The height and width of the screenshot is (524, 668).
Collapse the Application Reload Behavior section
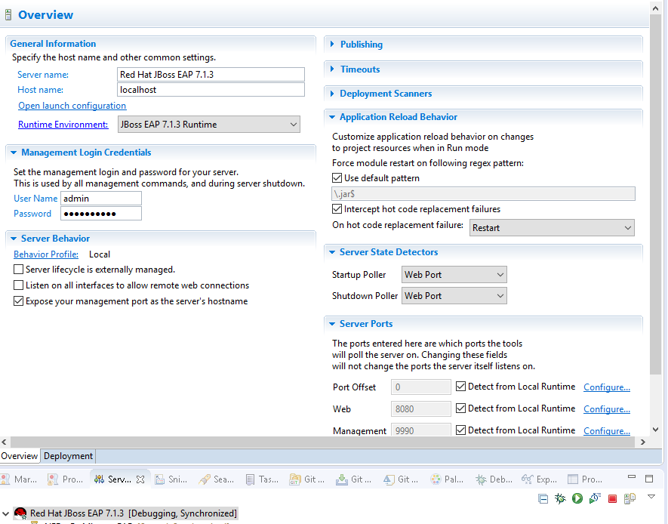[x=332, y=117]
